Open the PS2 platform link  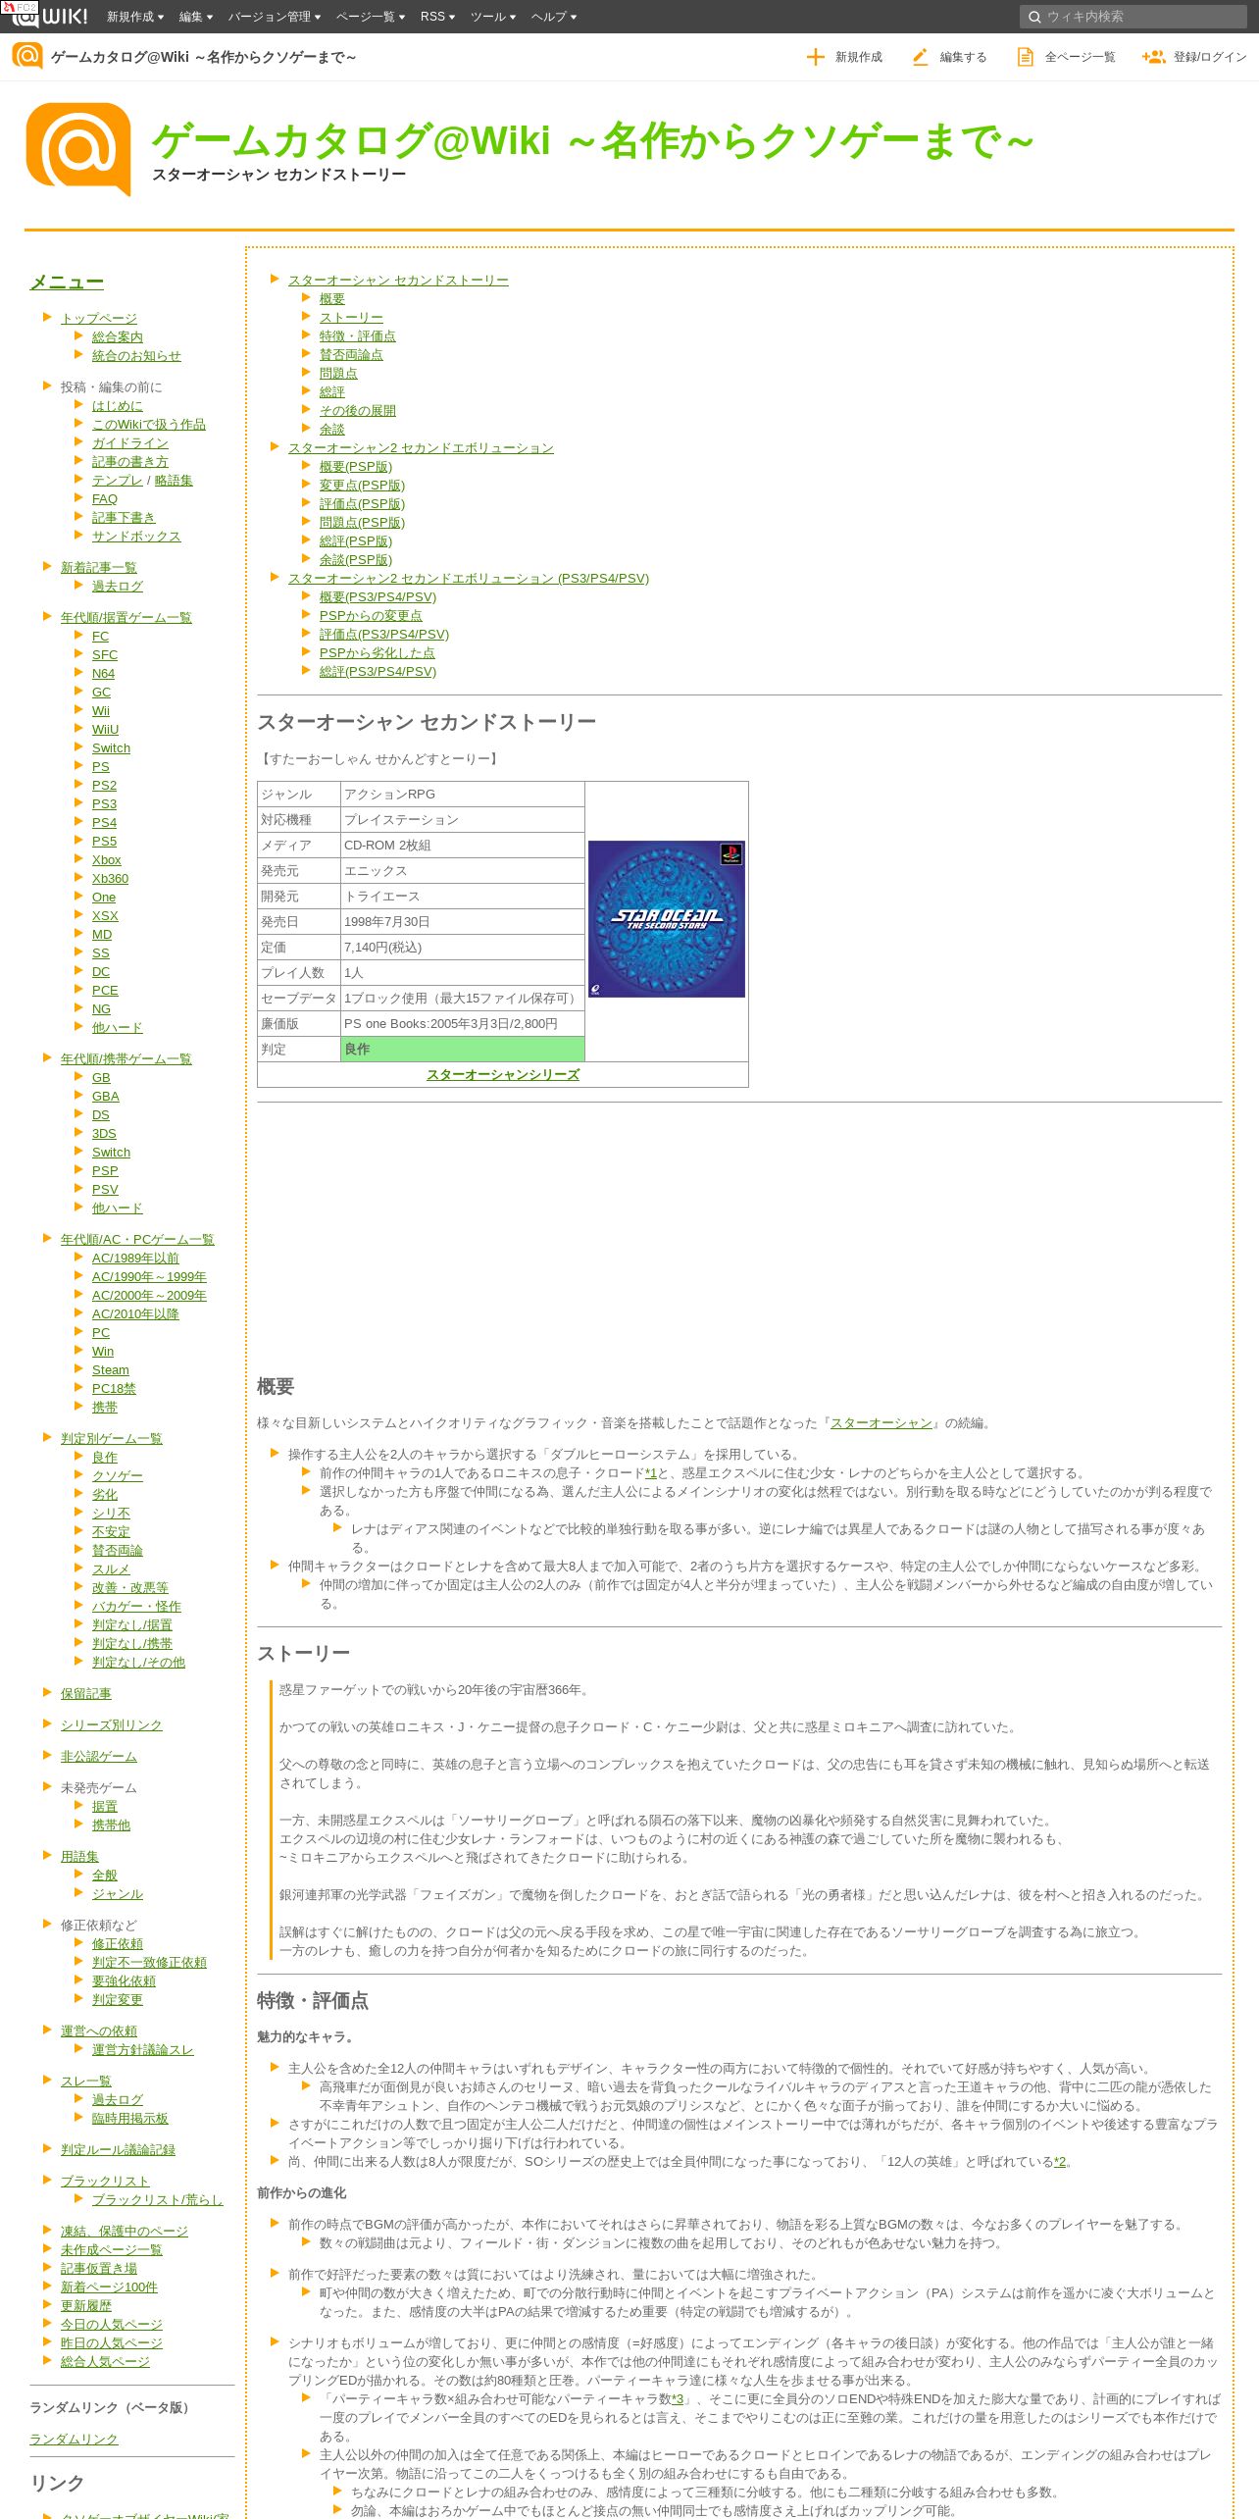(x=104, y=786)
